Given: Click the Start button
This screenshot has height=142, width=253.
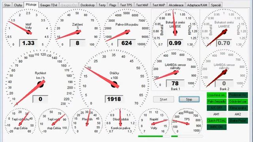Looking at the screenshot, I should 163,99.
